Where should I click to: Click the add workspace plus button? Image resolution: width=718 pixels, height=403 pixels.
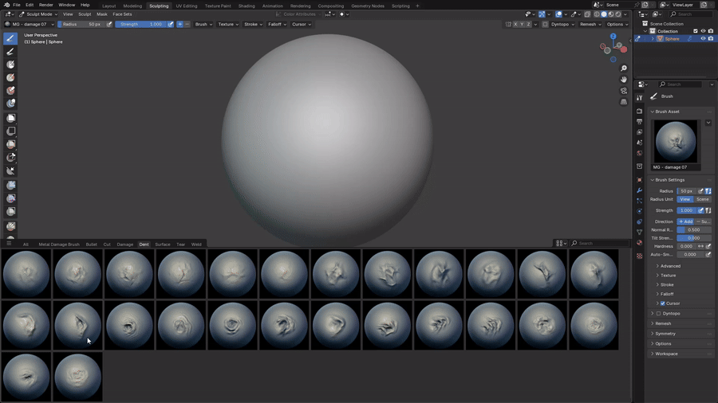[417, 6]
